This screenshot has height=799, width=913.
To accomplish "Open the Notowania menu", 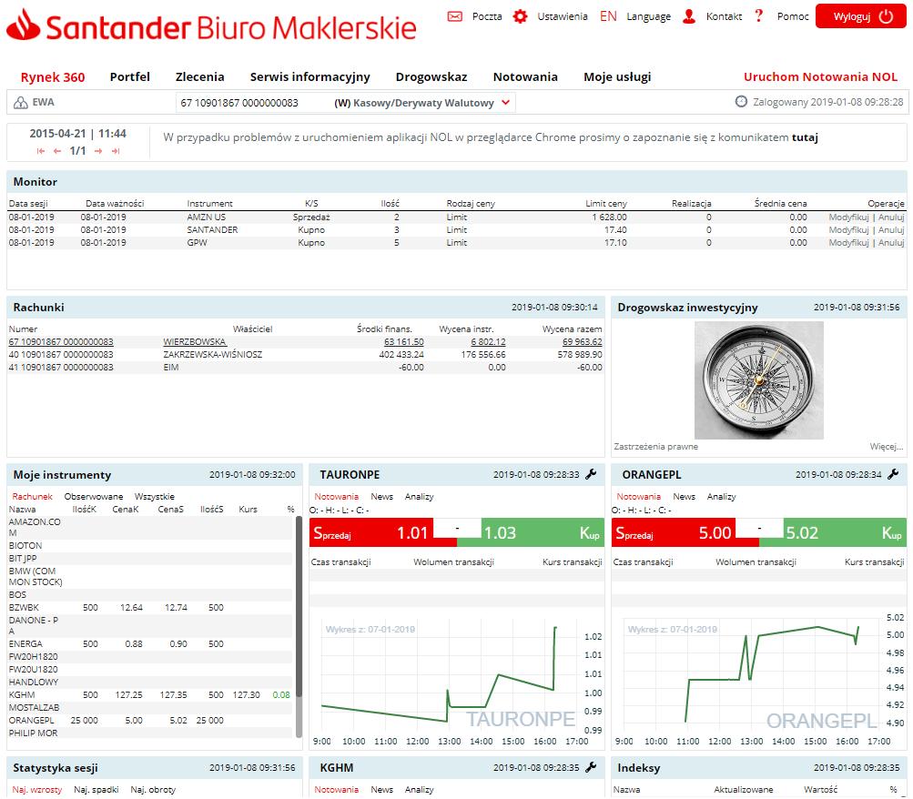I will click(x=525, y=76).
